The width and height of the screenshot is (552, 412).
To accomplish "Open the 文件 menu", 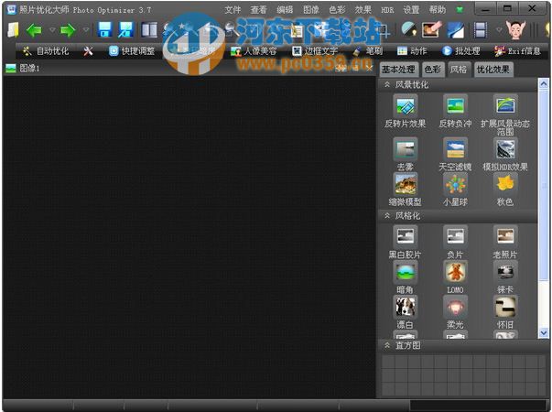I will [233, 9].
